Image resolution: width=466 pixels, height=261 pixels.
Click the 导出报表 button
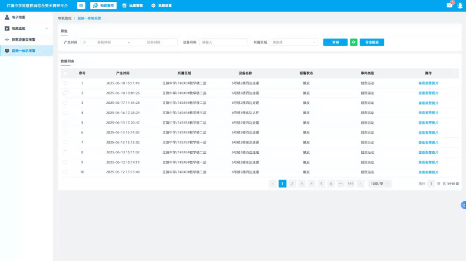click(x=372, y=42)
